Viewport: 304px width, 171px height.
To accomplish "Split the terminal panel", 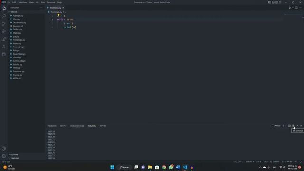I will pyautogui.click(x=289, y=126).
